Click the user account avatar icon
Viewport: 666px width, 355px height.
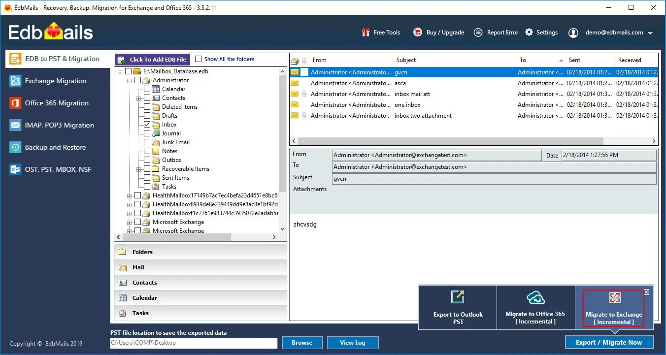(x=573, y=33)
